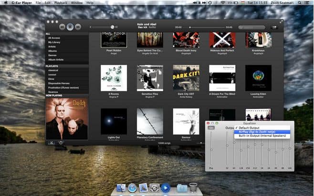The width and height of the screenshot is (314, 196).
Task: Open the Krankhaus album cover
Action: click(x=258, y=39)
